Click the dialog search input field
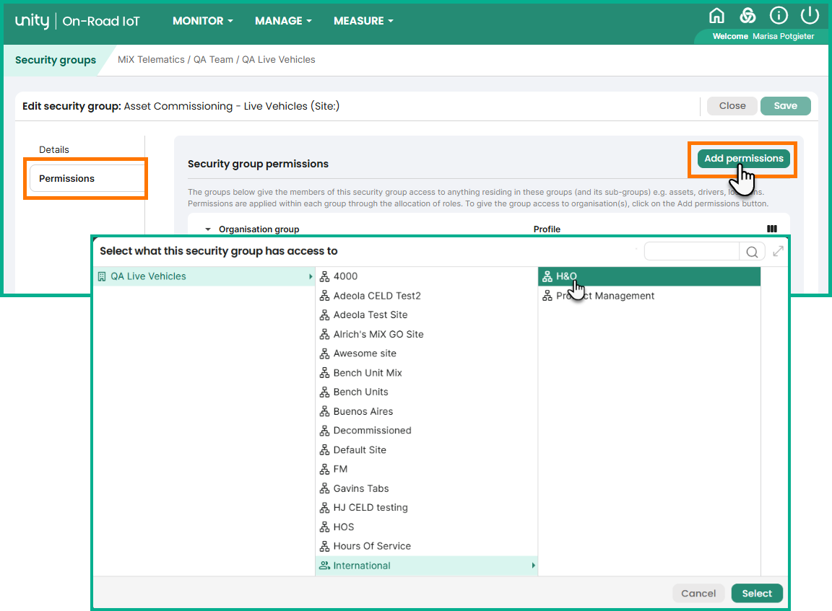The image size is (832, 611). tap(691, 252)
